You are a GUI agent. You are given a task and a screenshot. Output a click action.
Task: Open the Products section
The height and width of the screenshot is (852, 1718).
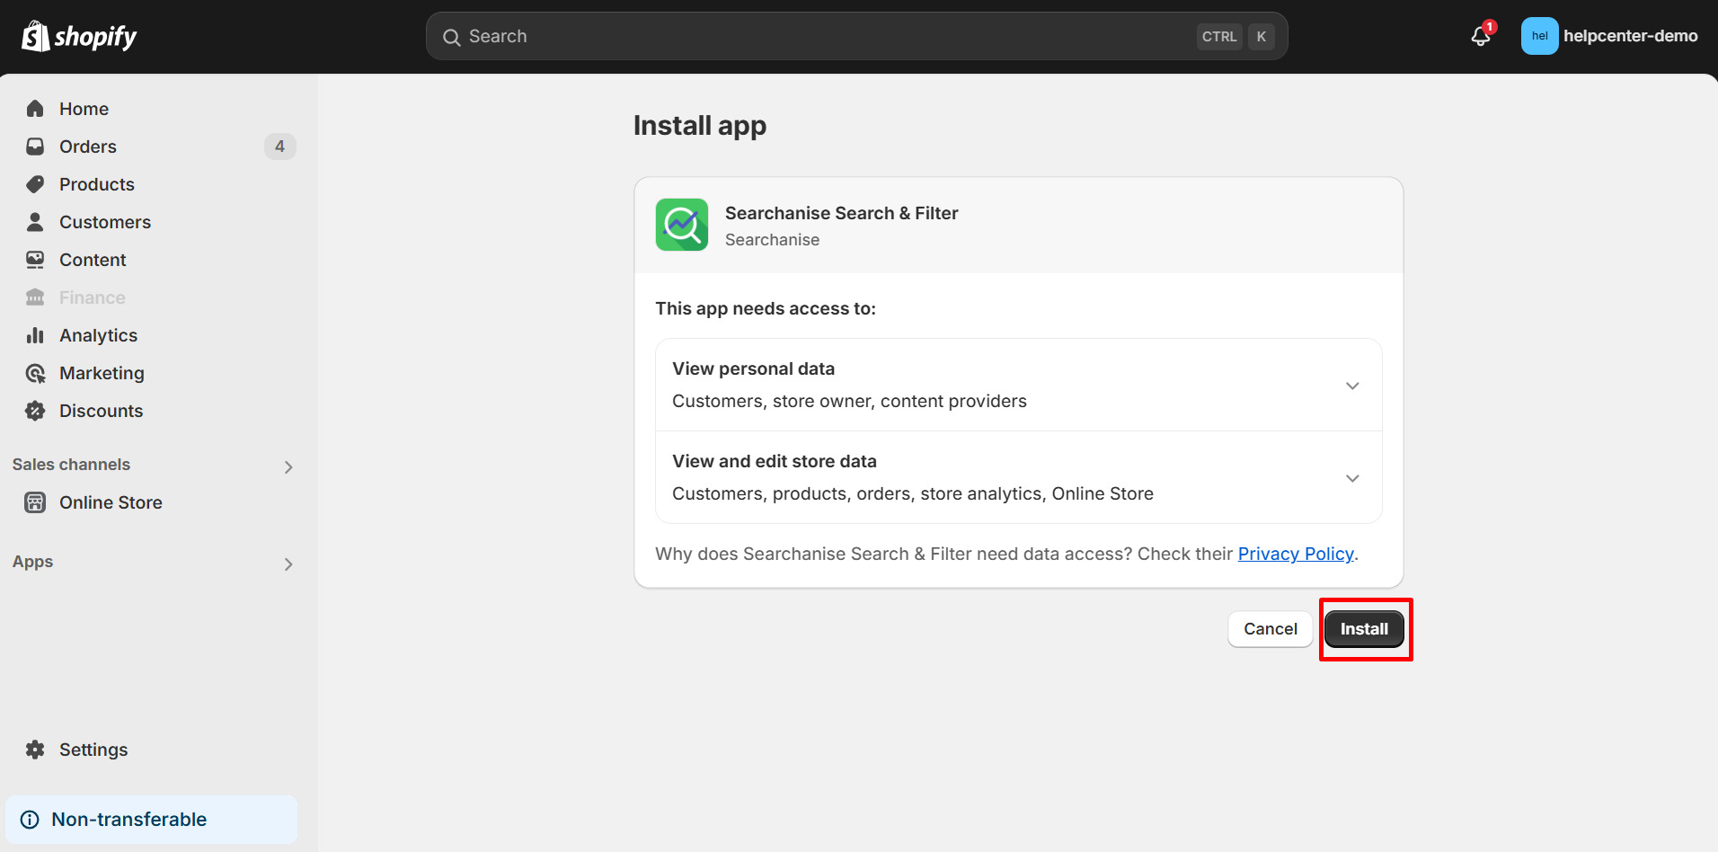coord(95,183)
